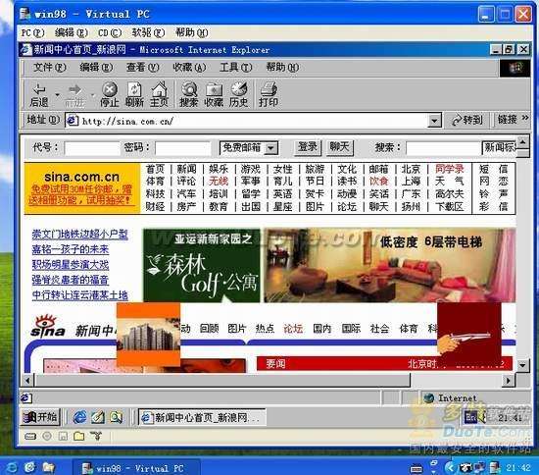Open Virtual PC's CD(C) menu
The image size is (539, 475).
tap(110, 32)
